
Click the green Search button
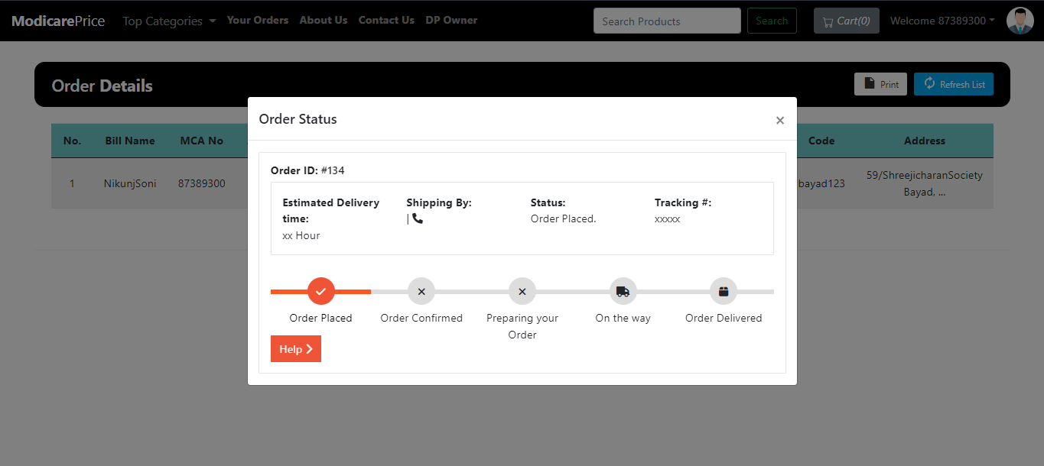pyautogui.click(x=772, y=21)
